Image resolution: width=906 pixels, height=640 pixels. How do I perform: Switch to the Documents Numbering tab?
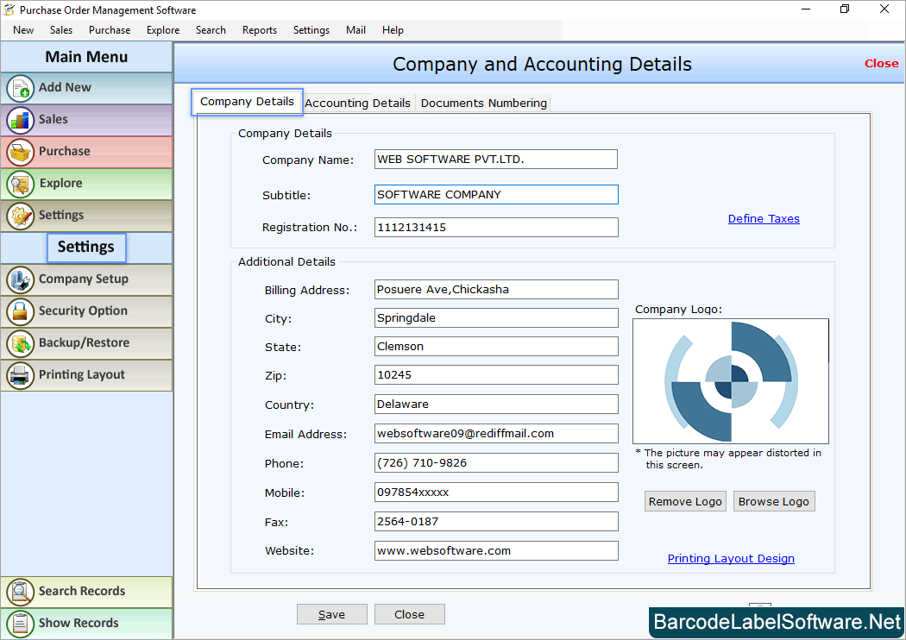[483, 102]
